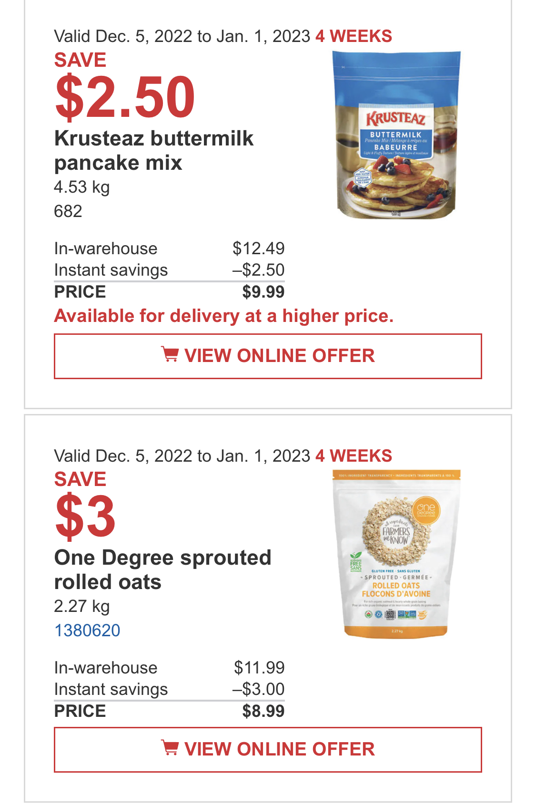Select One Degree sprouted rolled oats title
Screen dimensions: 536x807
162,569
